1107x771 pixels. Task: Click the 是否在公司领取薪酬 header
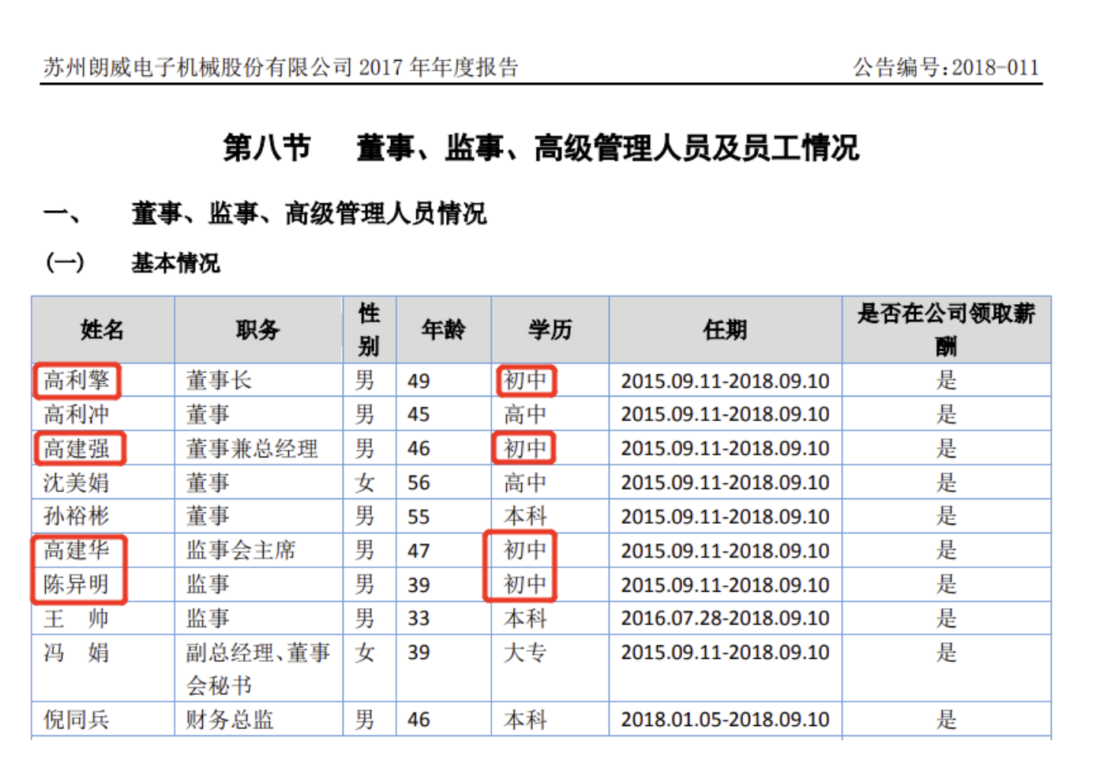946,330
